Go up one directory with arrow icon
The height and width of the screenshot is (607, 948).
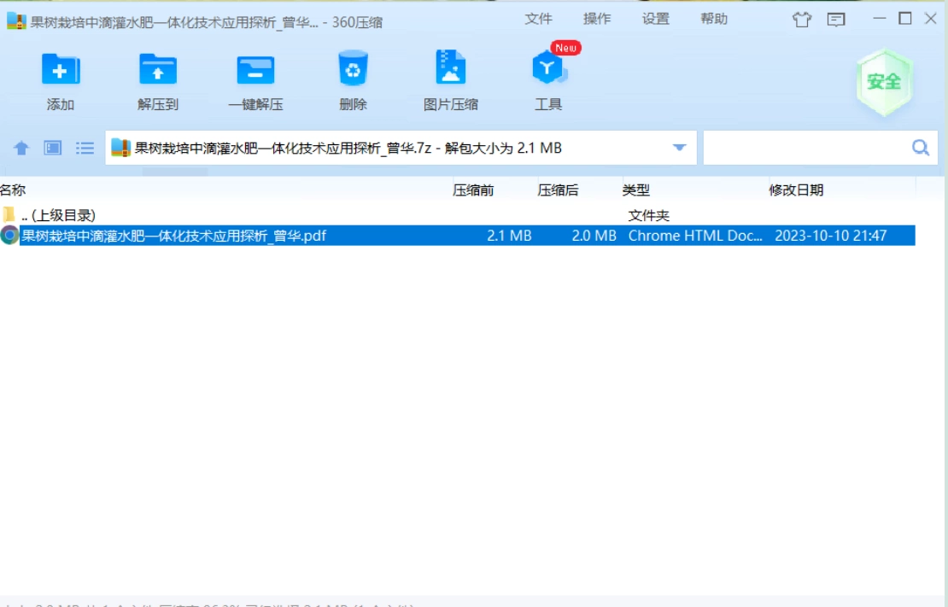21,149
